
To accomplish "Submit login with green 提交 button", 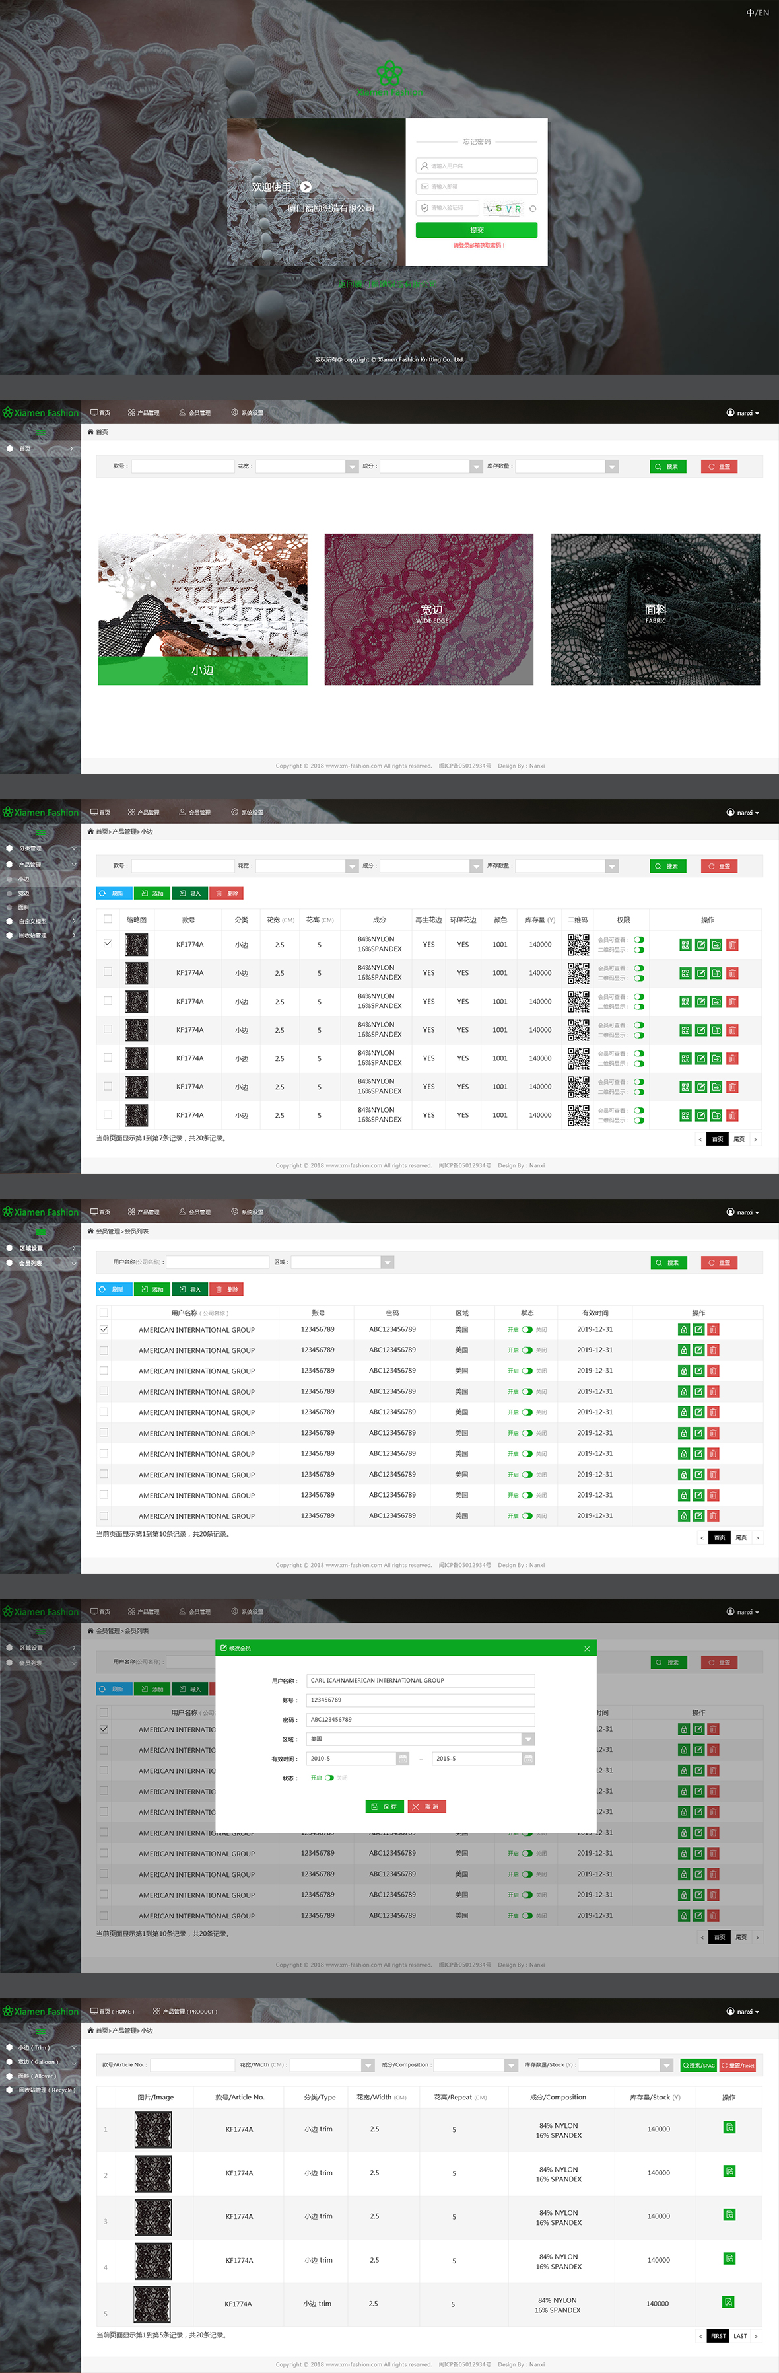I will click(x=476, y=231).
